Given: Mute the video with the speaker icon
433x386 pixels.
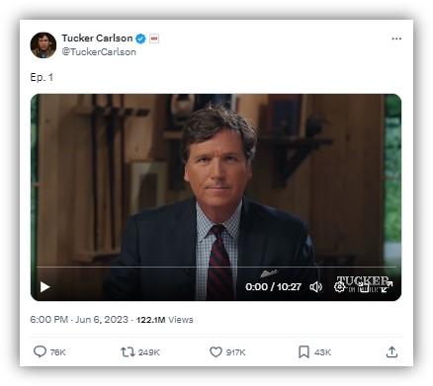Looking at the screenshot, I should pos(316,287).
